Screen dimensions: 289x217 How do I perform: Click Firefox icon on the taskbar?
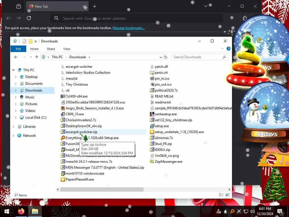[x=21, y=211]
